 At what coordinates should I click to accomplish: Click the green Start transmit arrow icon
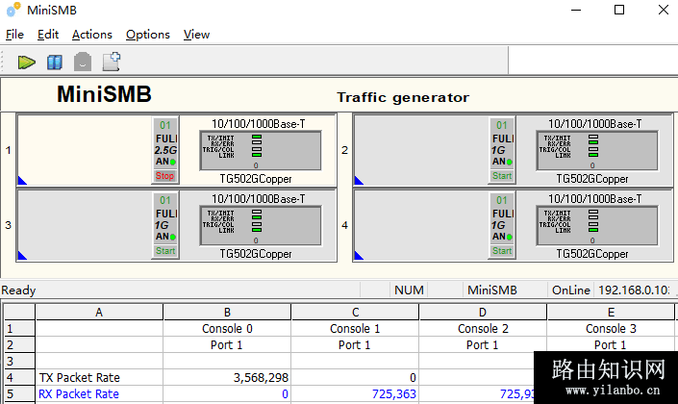pos(26,63)
